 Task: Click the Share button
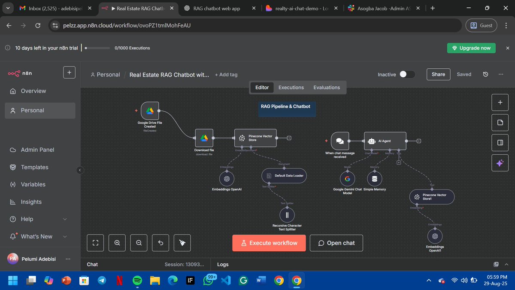point(438,74)
